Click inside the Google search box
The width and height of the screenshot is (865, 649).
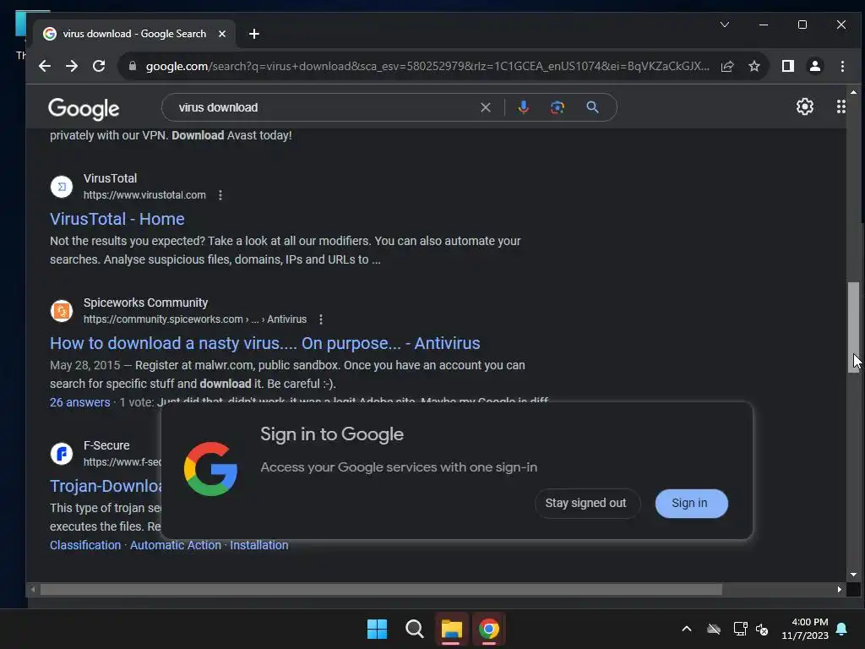(325, 107)
